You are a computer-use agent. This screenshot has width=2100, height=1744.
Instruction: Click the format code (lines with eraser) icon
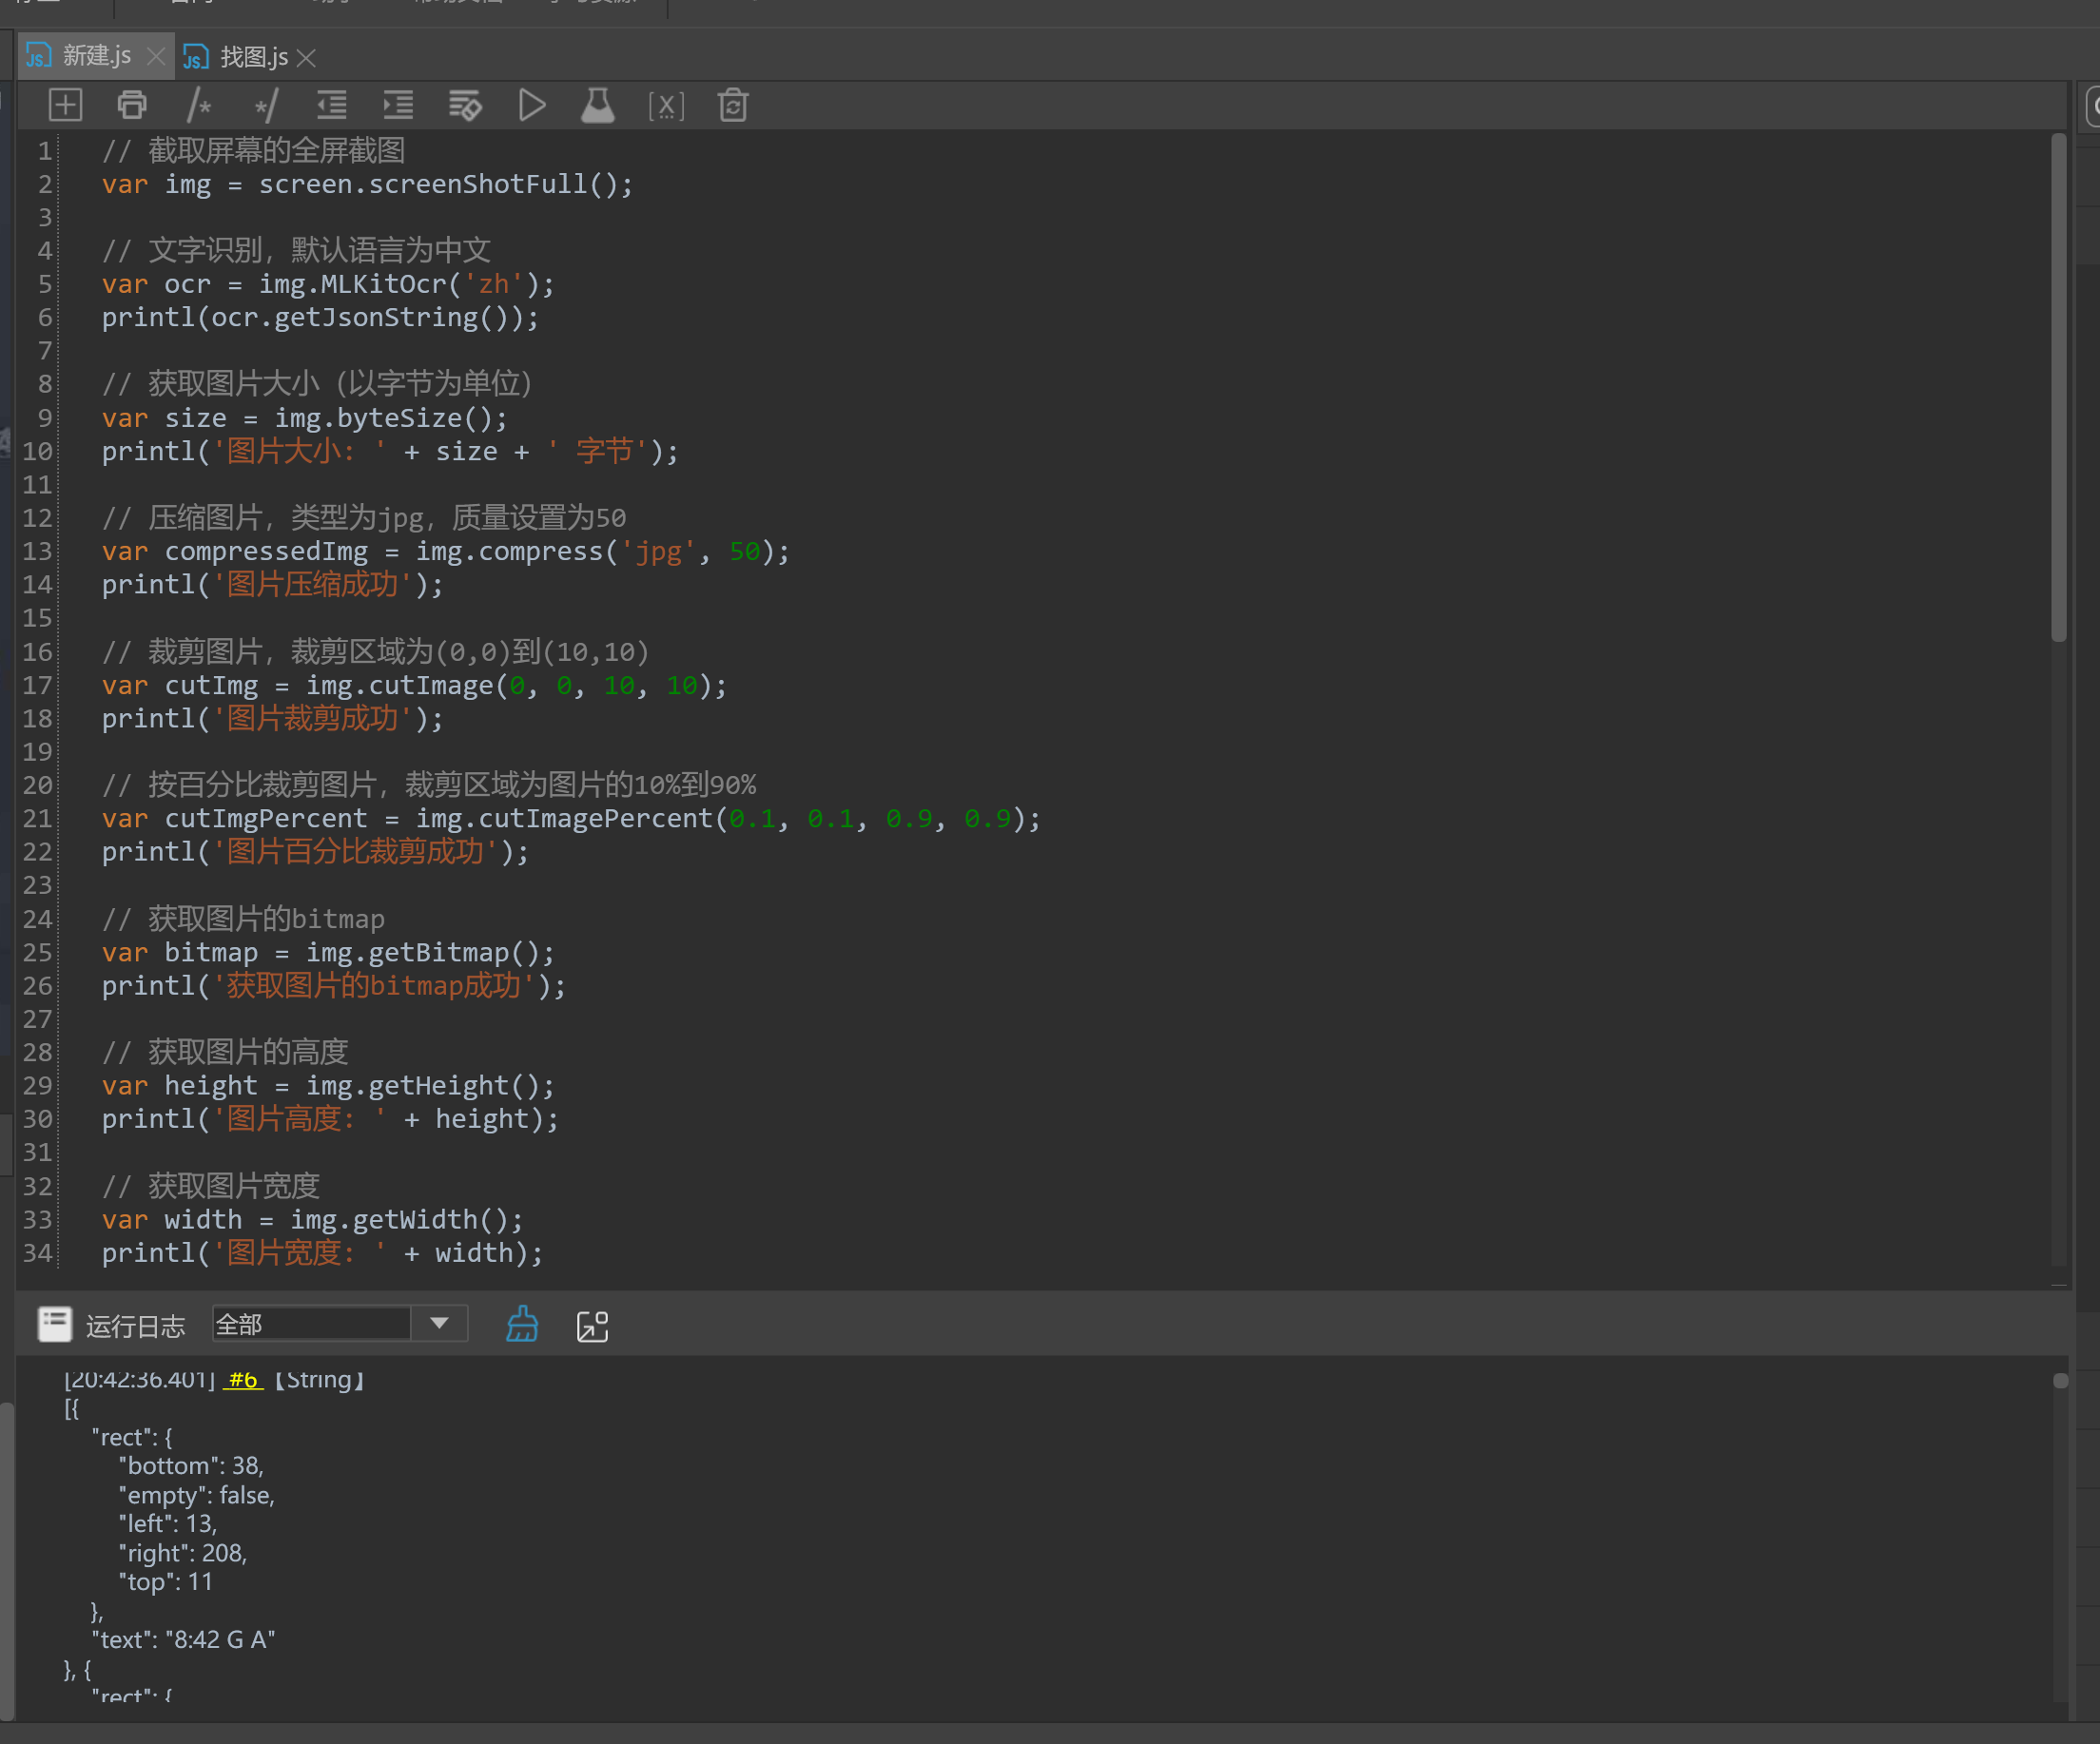pos(465,105)
